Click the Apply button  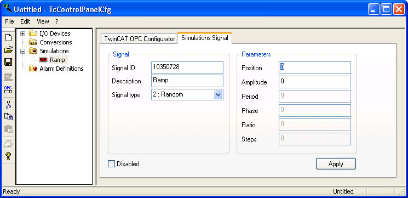tap(336, 164)
